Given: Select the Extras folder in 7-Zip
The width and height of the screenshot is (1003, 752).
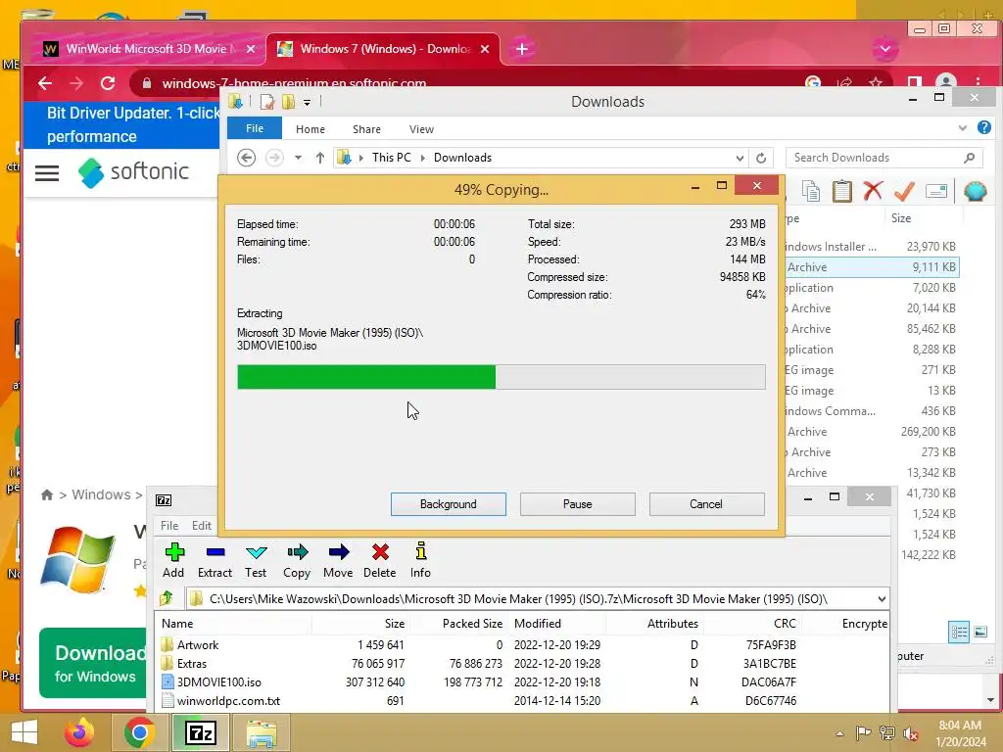Looking at the screenshot, I should (x=192, y=664).
